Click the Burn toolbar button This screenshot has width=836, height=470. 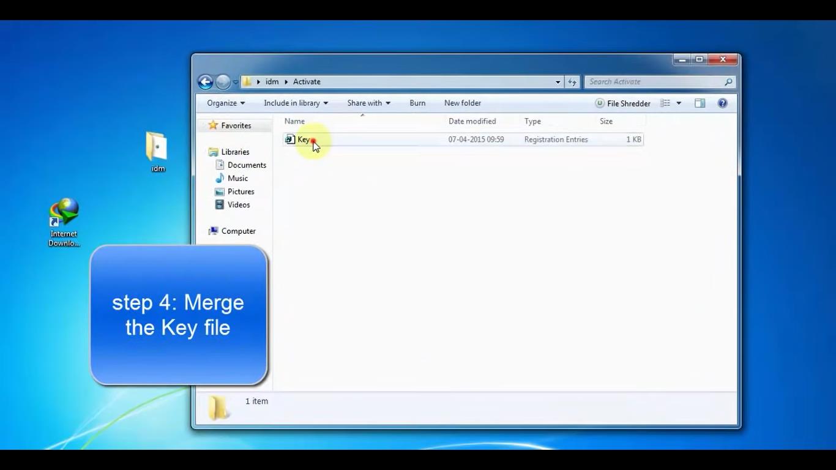tap(417, 103)
